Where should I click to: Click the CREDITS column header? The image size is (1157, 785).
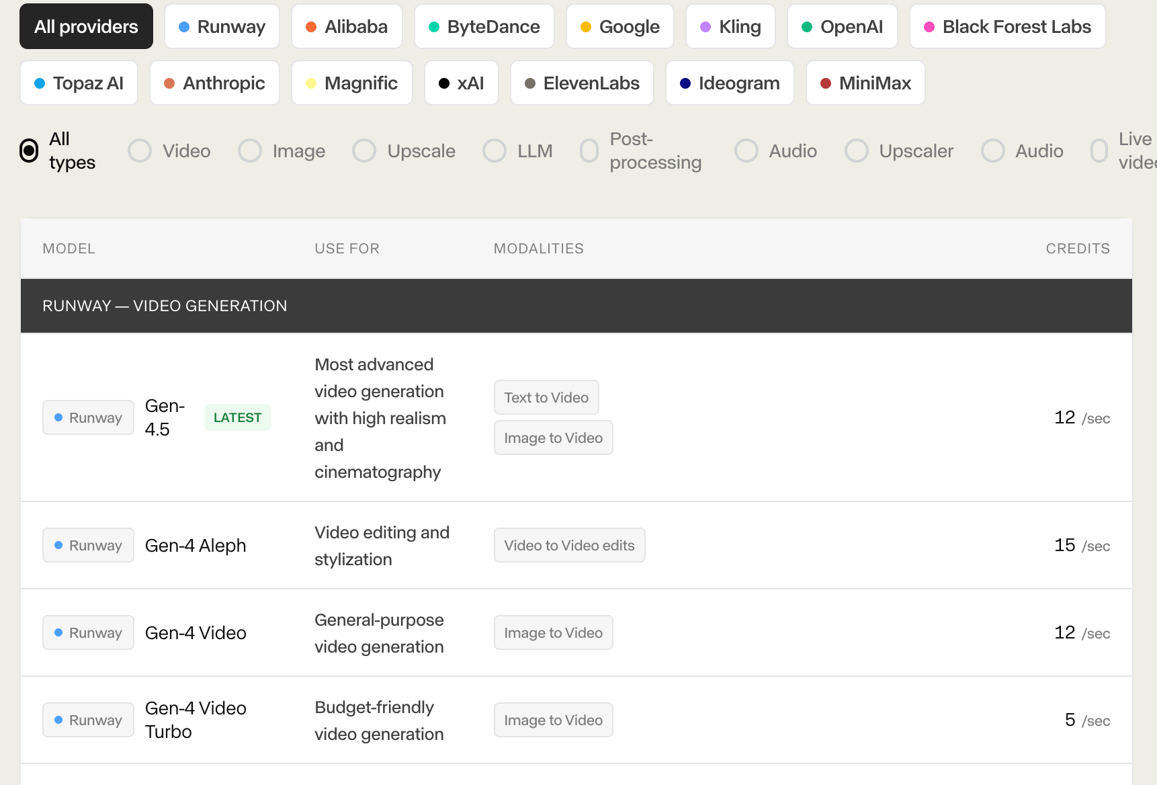(1078, 249)
